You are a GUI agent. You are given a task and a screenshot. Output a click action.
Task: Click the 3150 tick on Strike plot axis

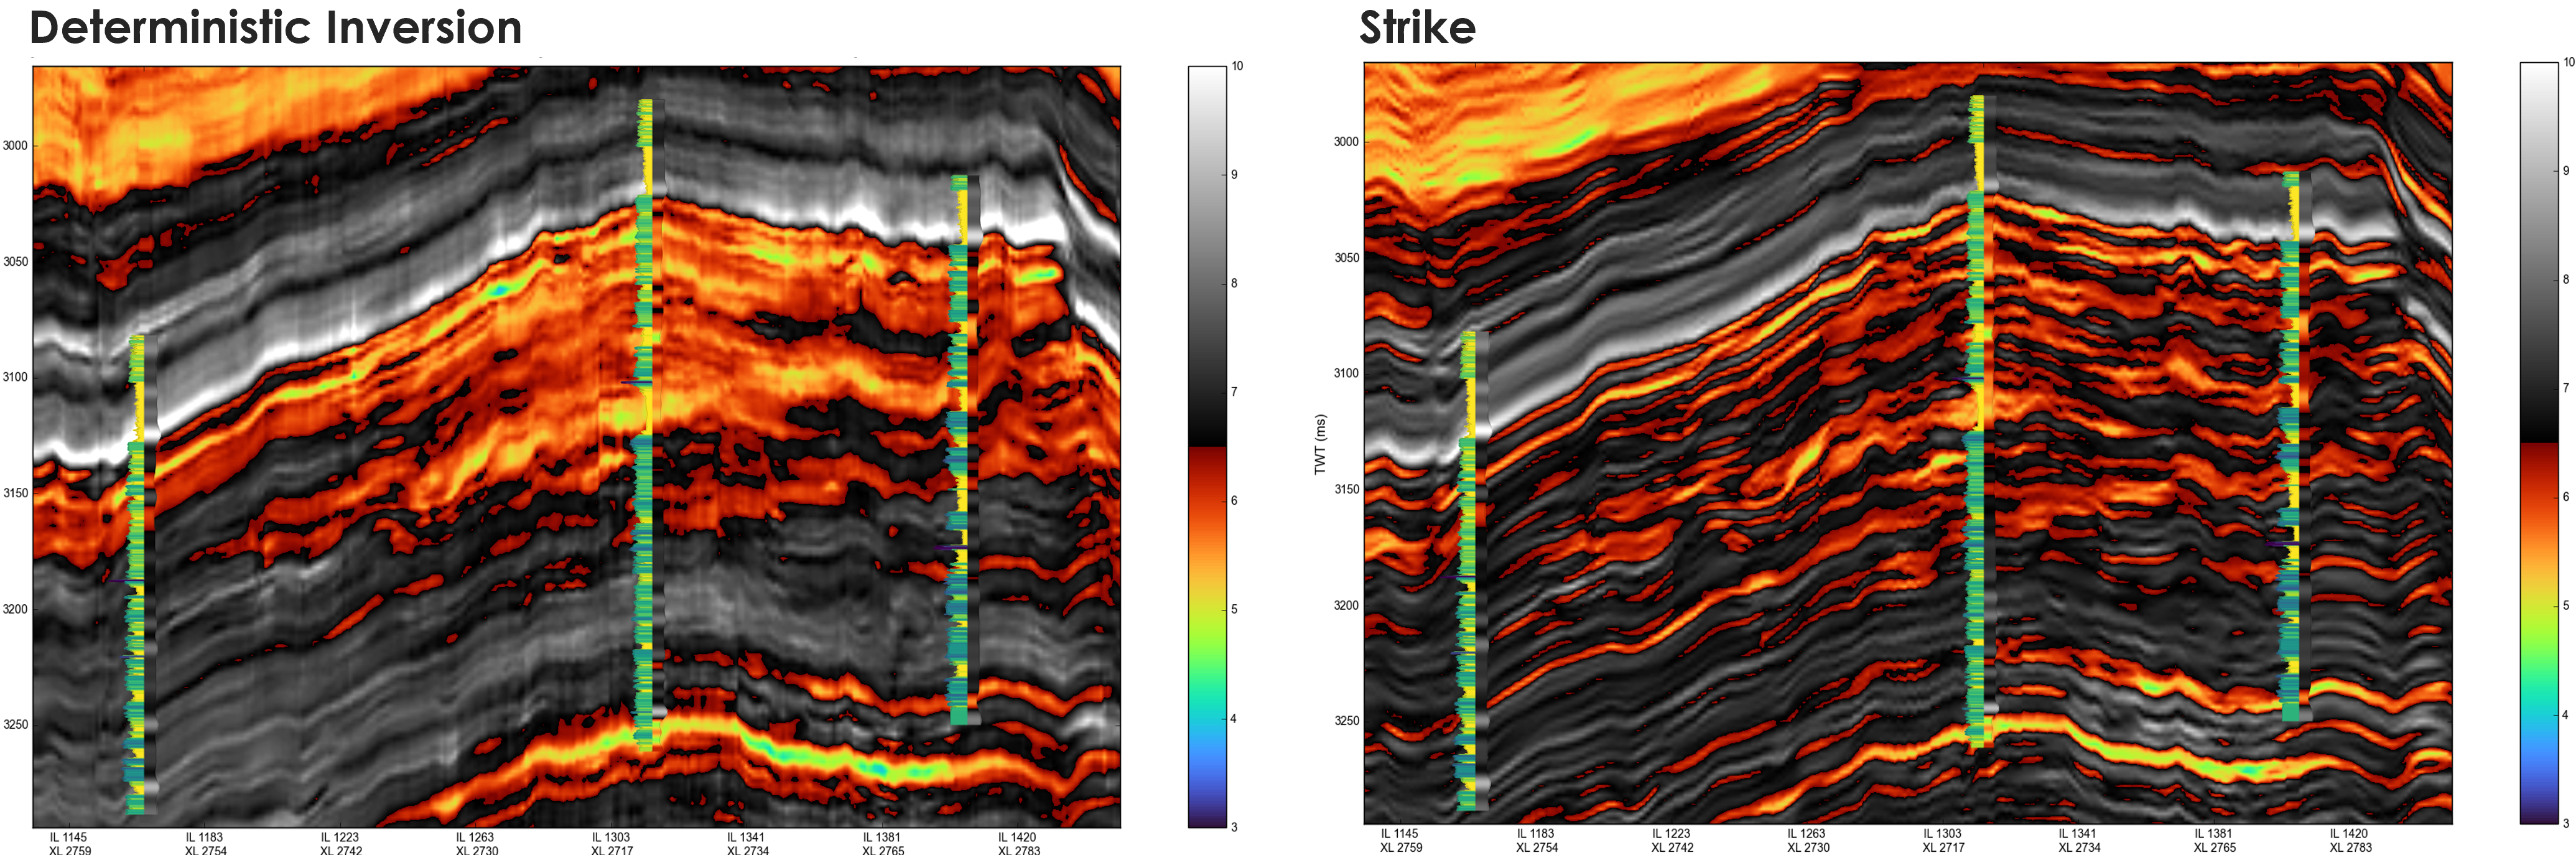pyautogui.click(x=1346, y=489)
